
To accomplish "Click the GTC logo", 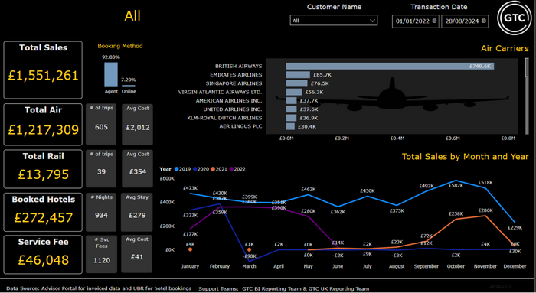I will point(515,18).
